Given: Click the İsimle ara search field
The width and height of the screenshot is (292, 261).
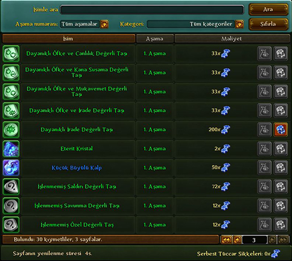Looking at the screenshot, I should click(152, 10).
